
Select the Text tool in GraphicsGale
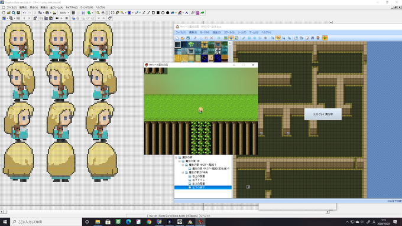click(x=187, y=13)
